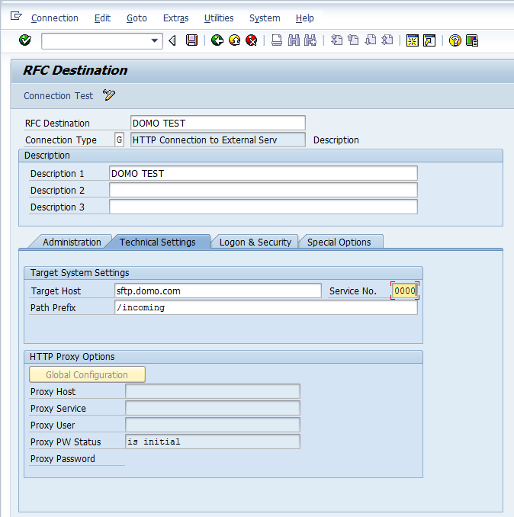This screenshot has height=517, width=514.
Task: Collapse the command field with triangle arrow
Action: [172, 40]
